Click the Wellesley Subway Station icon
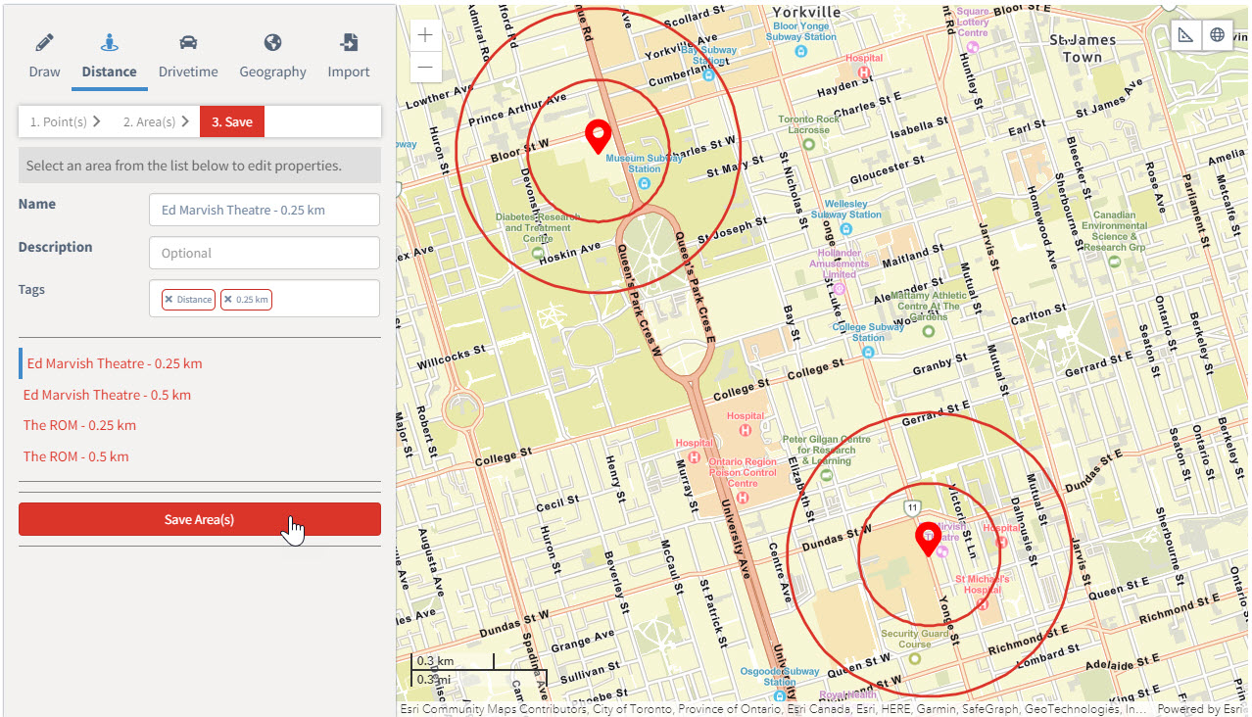 pyautogui.click(x=845, y=228)
